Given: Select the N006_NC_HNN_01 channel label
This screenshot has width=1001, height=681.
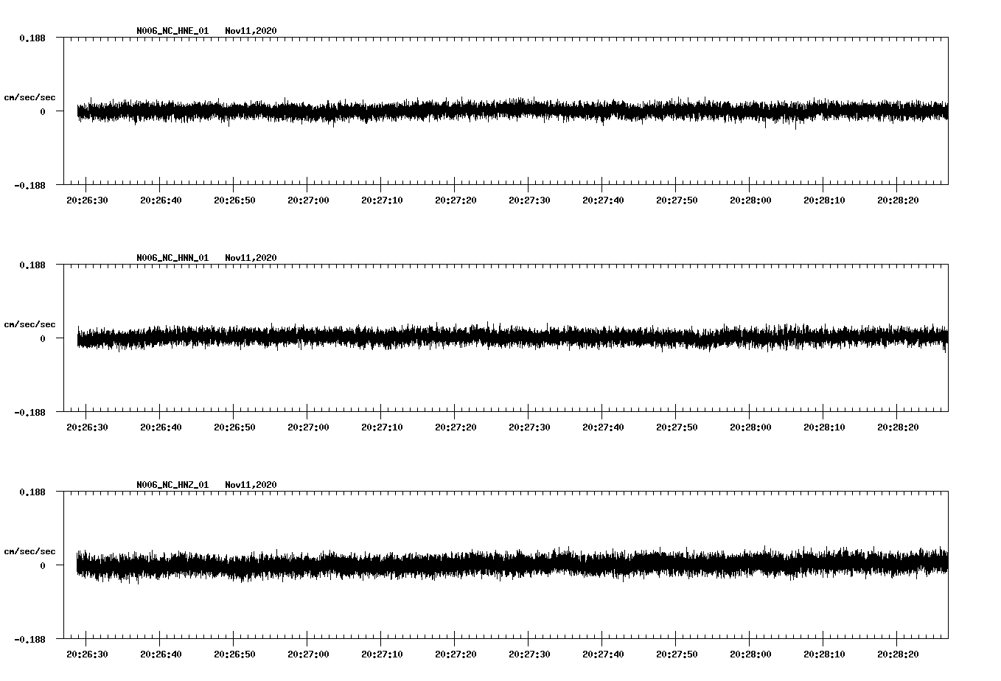Looking at the screenshot, I should coord(171,257).
